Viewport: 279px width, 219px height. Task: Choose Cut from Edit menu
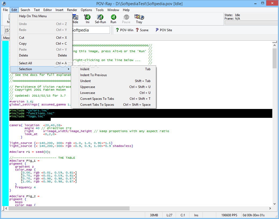(x=41, y=37)
